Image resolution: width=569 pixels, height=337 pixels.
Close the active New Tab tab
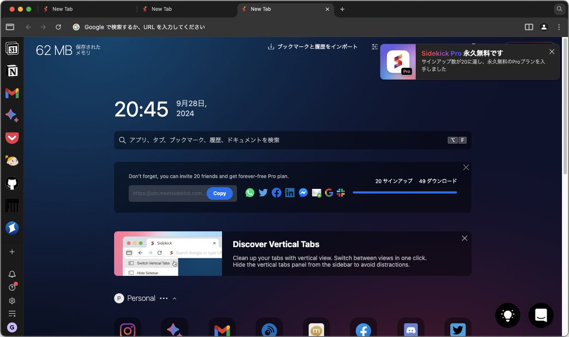327,9
